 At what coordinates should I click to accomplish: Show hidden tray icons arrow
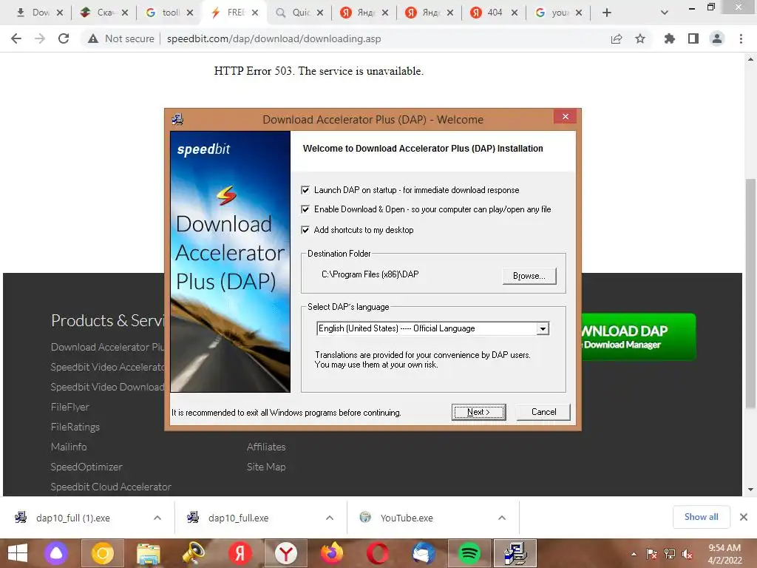634,554
